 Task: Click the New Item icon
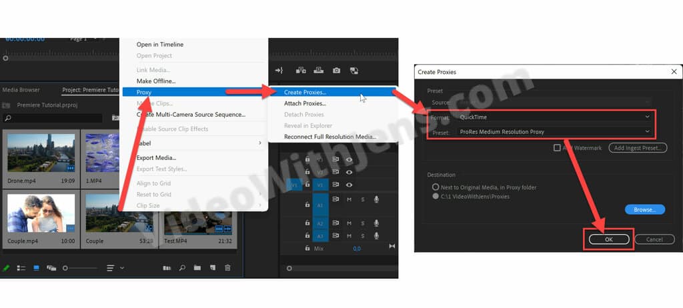[213, 268]
